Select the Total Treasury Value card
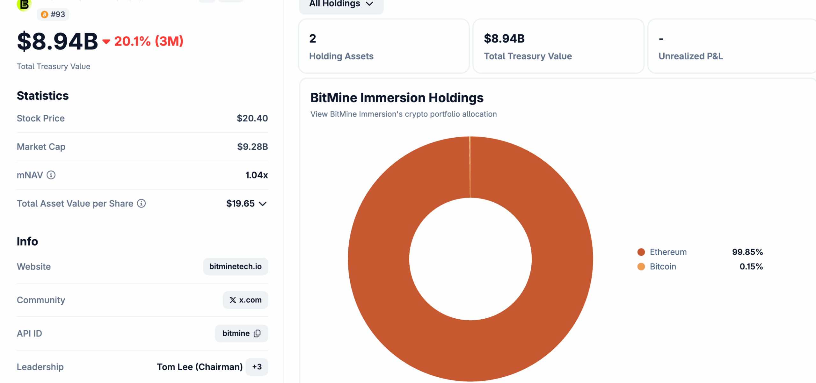This screenshot has width=816, height=383. click(x=558, y=46)
